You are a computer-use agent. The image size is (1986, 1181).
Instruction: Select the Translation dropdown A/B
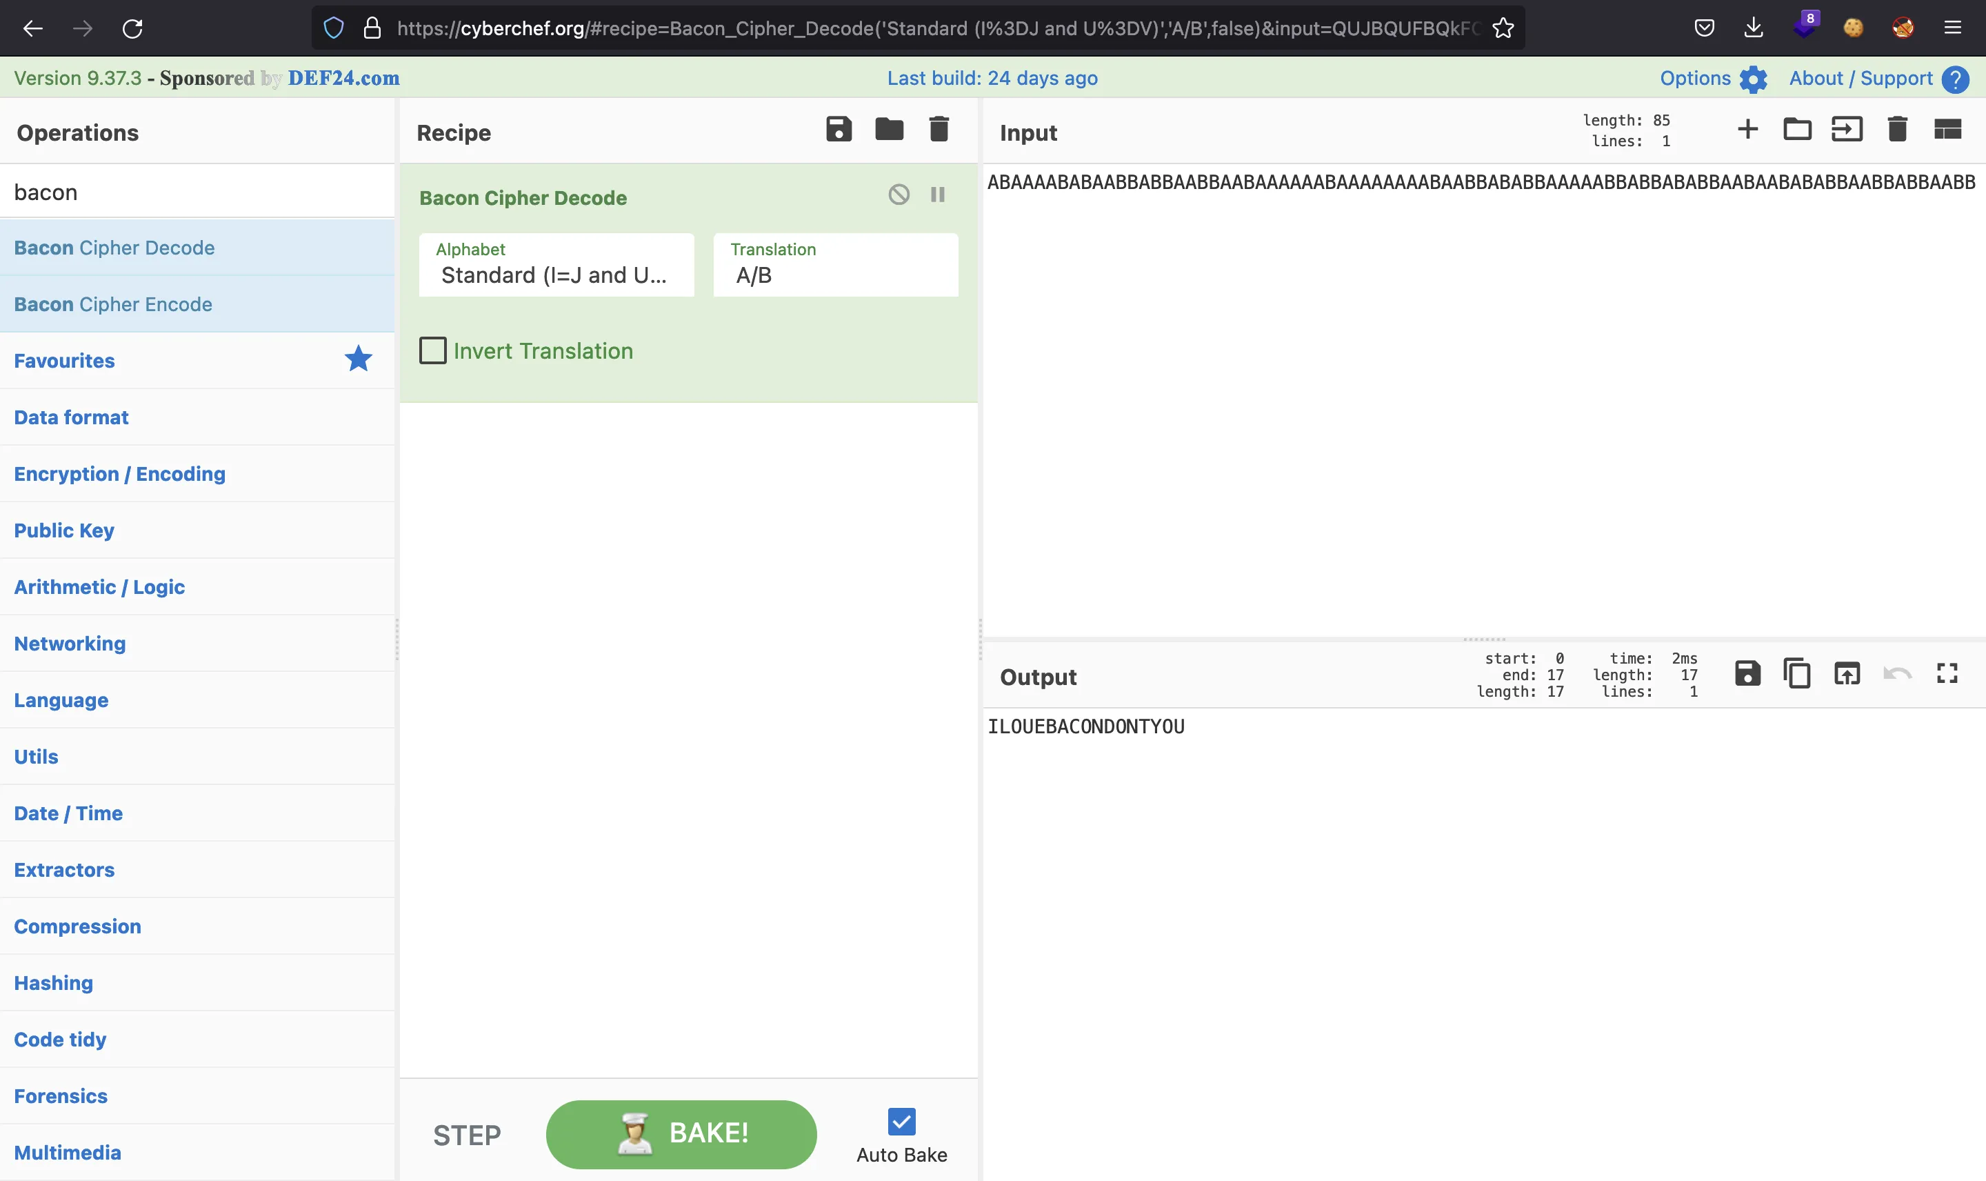[834, 274]
